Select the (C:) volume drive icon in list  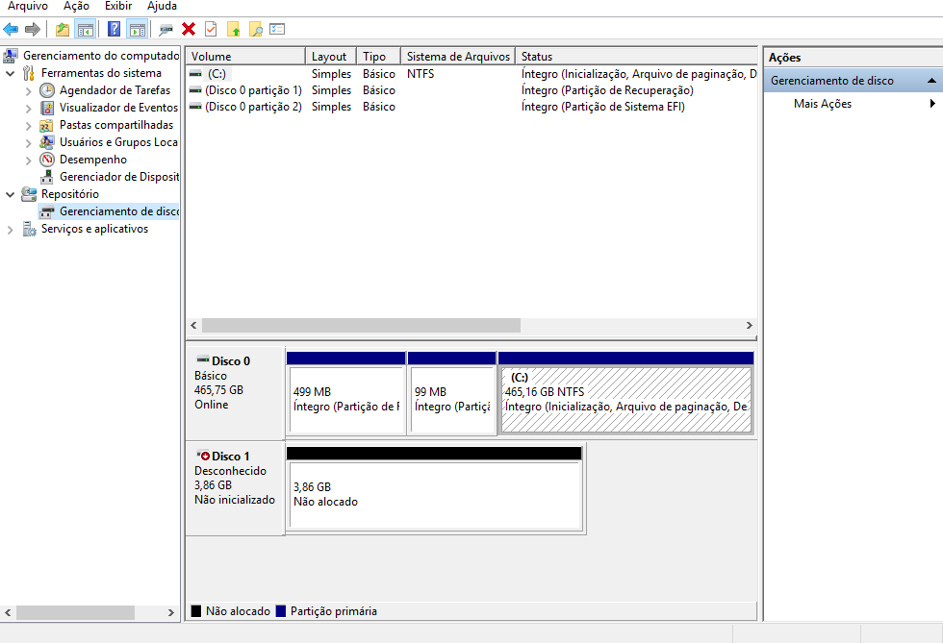coord(195,74)
